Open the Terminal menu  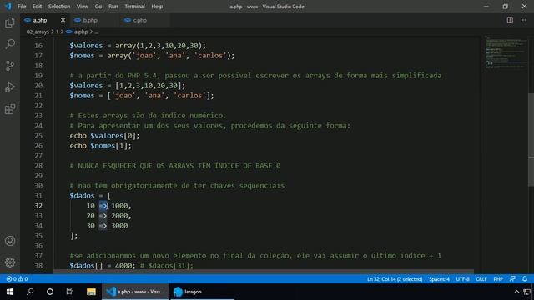pyautogui.click(x=134, y=7)
